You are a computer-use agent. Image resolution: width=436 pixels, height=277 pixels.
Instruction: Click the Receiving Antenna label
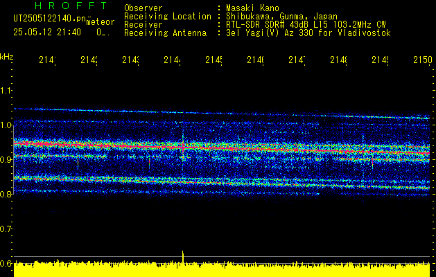[165, 33]
